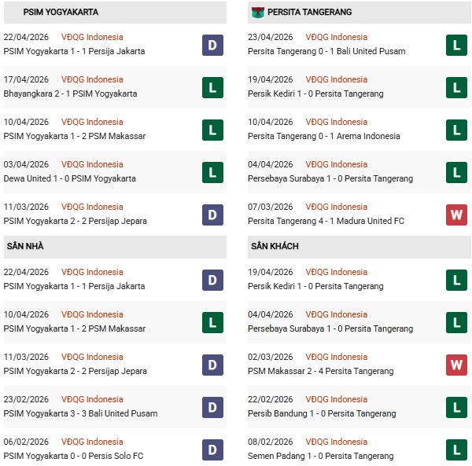Screen dimensions: 472x466
Task: Click the L badge for Semen Padang 1-0 Persita
Action: tap(456, 449)
